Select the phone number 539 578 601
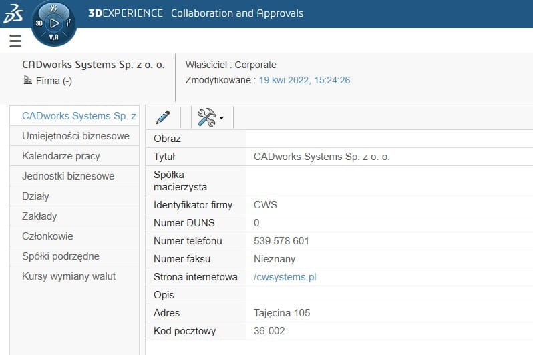Viewport: 533px width, 355px height. [281, 241]
